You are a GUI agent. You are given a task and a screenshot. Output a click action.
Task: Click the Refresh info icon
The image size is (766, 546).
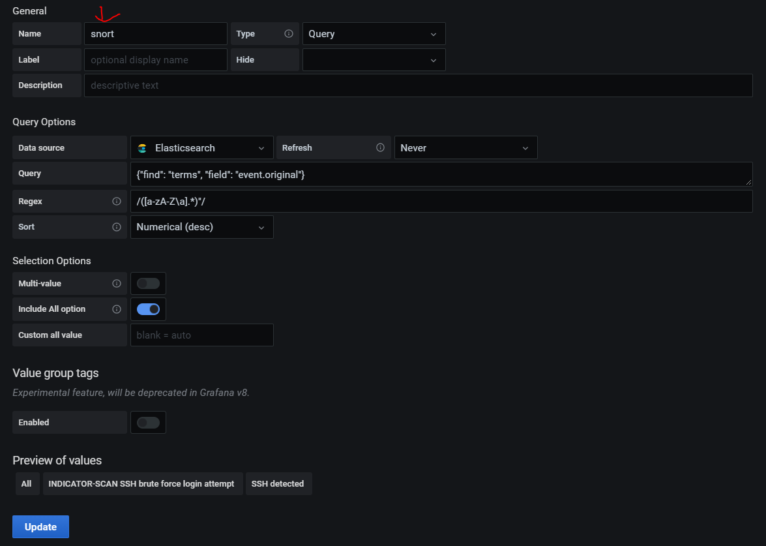click(381, 147)
